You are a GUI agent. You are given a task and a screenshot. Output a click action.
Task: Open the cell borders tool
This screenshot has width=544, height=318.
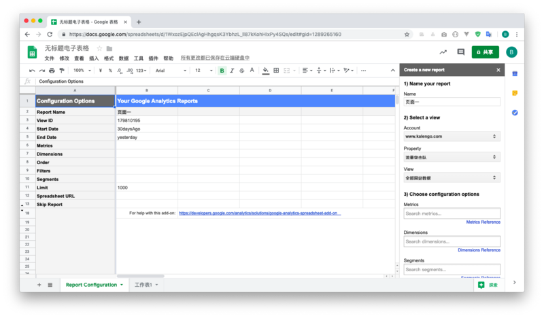click(x=276, y=71)
